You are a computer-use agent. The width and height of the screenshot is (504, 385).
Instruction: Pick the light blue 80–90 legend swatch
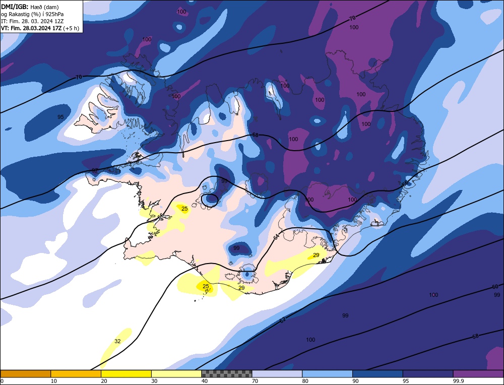(x=327, y=373)
